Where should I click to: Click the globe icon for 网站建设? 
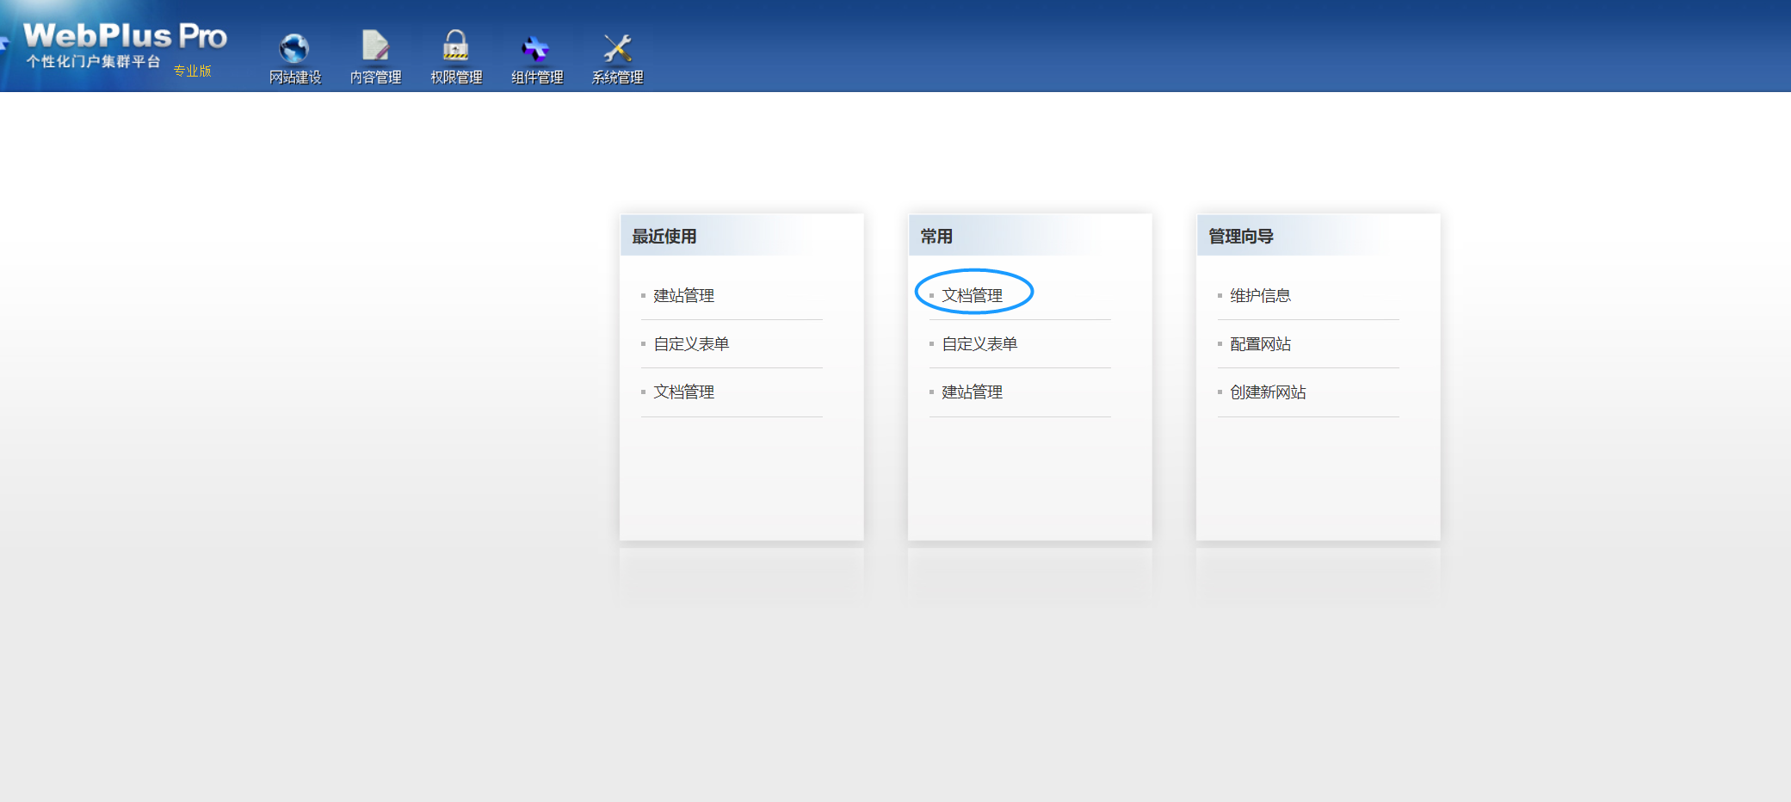[294, 48]
